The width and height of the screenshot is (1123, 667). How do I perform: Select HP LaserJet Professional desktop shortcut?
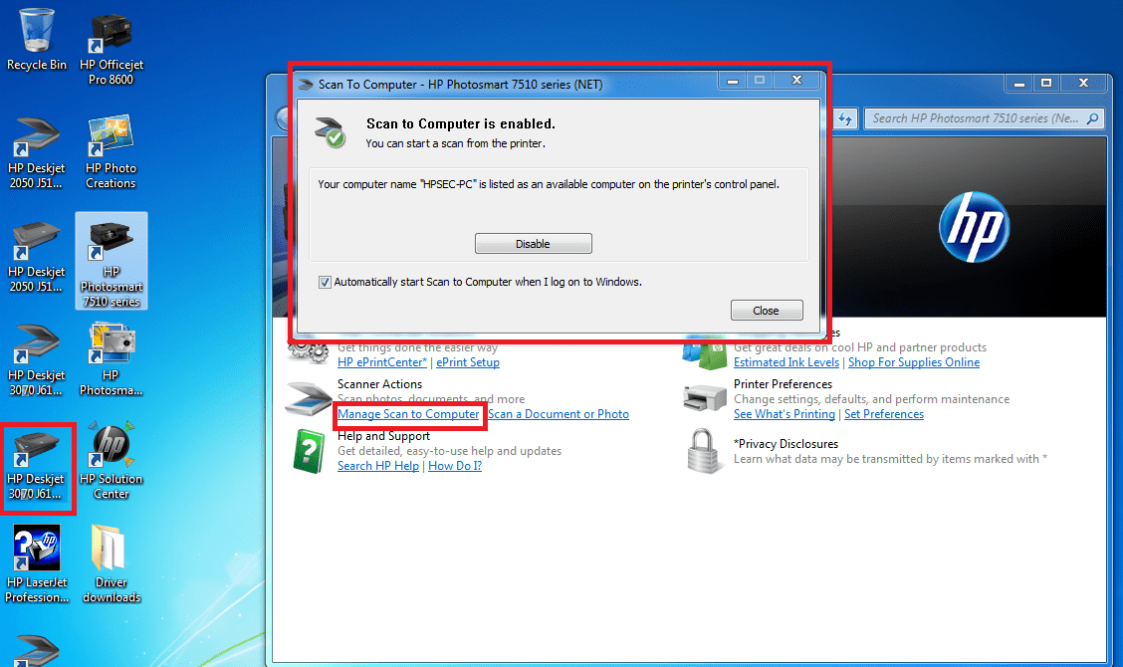[x=37, y=564]
